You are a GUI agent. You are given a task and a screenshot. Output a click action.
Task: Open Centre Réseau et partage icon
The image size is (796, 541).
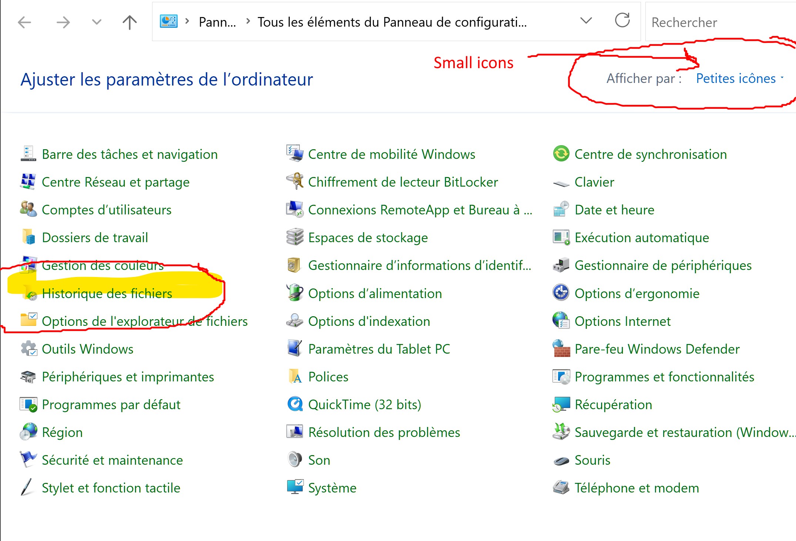pyautogui.click(x=28, y=181)
